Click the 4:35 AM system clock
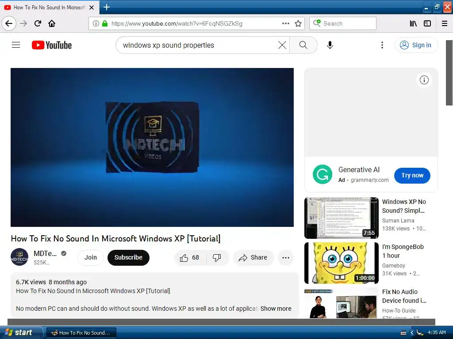Image resolution: width=453 pixels, height=339 pixels. (x=437, y=333)
